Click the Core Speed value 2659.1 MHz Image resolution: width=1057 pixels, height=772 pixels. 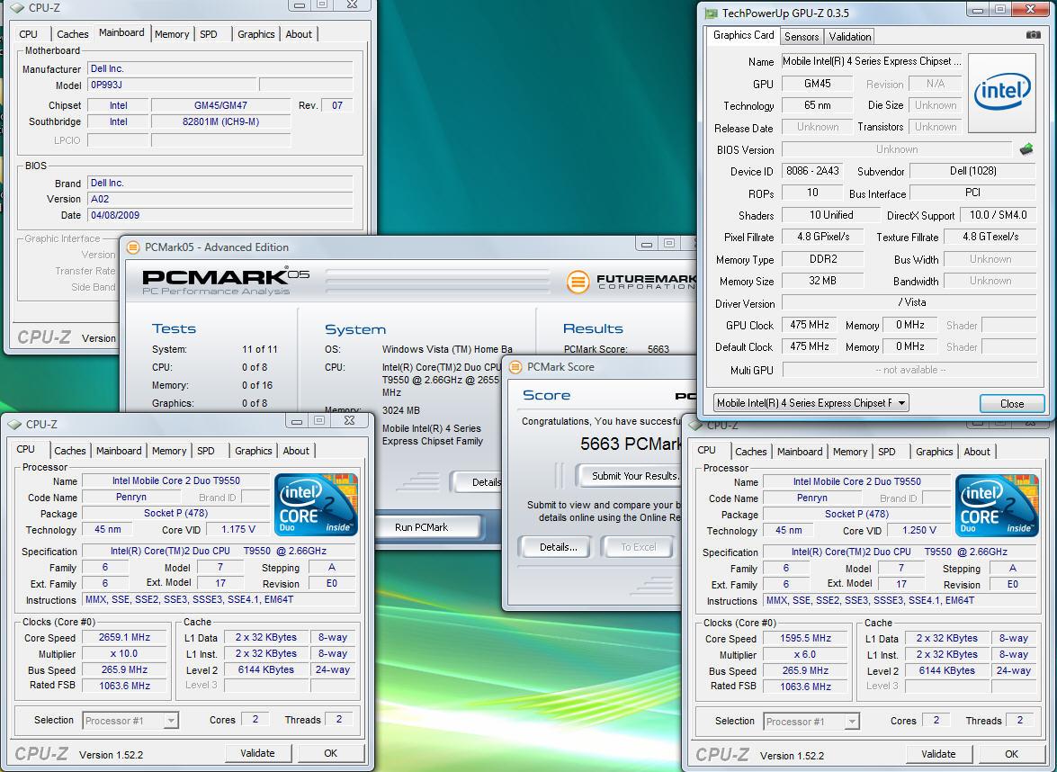point(124,637)
